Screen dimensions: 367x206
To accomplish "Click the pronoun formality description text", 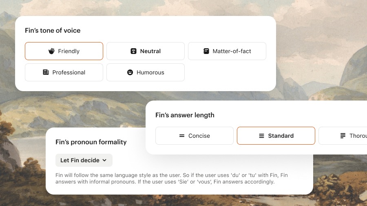I will (x=171, y=179).
